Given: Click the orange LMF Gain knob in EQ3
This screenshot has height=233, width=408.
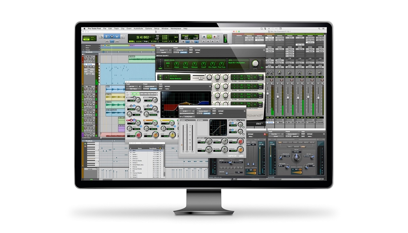Looking at the screenshot, I should (155, 135).
